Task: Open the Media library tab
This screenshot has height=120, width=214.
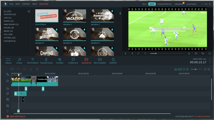Action: (x=8, y=61)
